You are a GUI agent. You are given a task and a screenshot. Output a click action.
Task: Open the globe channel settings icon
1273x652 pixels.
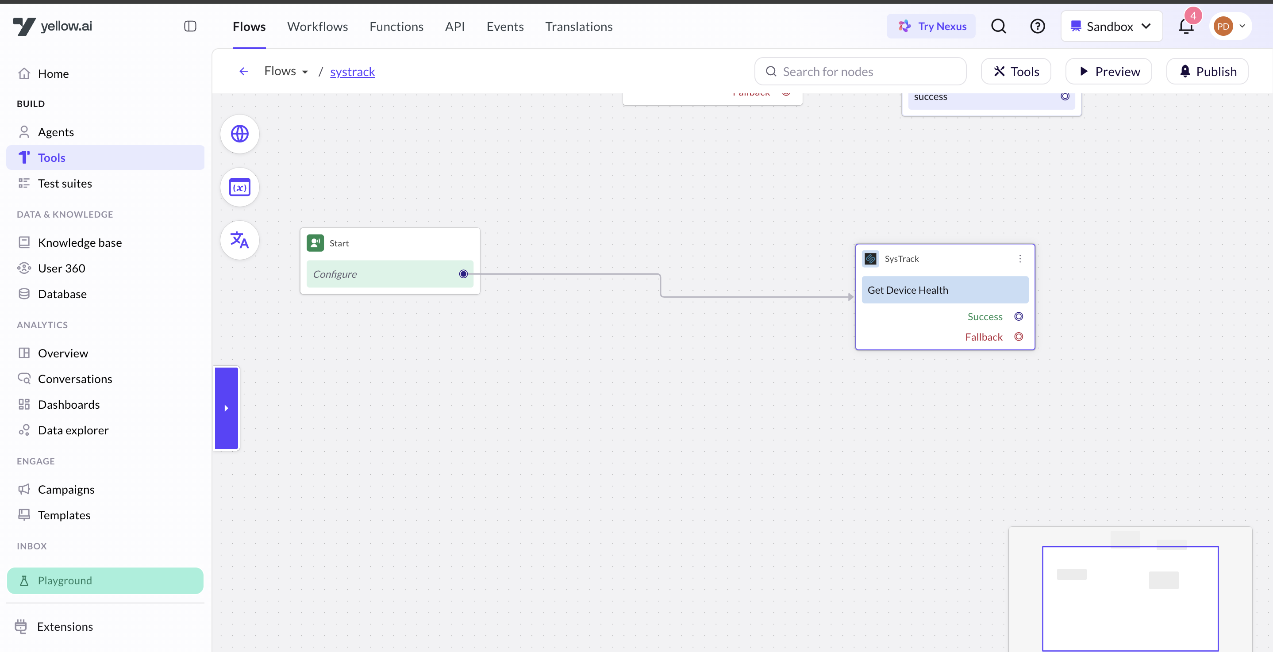click(x=240, y=134)
